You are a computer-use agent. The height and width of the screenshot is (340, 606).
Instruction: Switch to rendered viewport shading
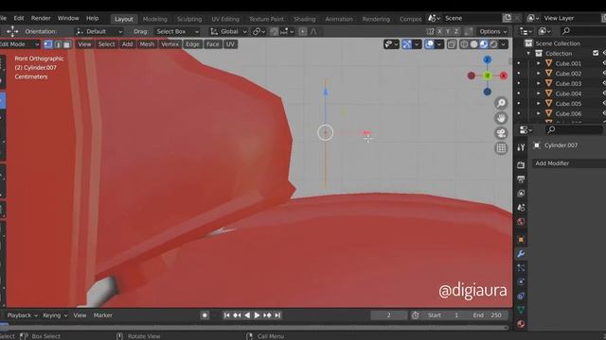pos(493,44)
